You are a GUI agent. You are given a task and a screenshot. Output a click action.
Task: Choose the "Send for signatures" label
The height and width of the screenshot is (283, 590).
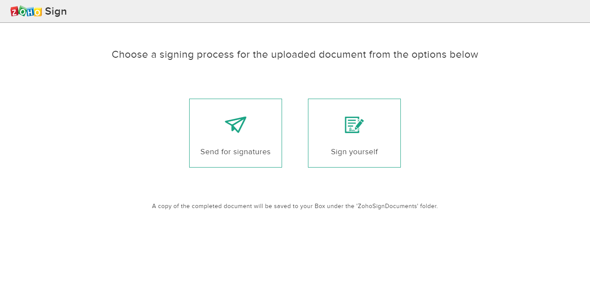tap(235, 152)
